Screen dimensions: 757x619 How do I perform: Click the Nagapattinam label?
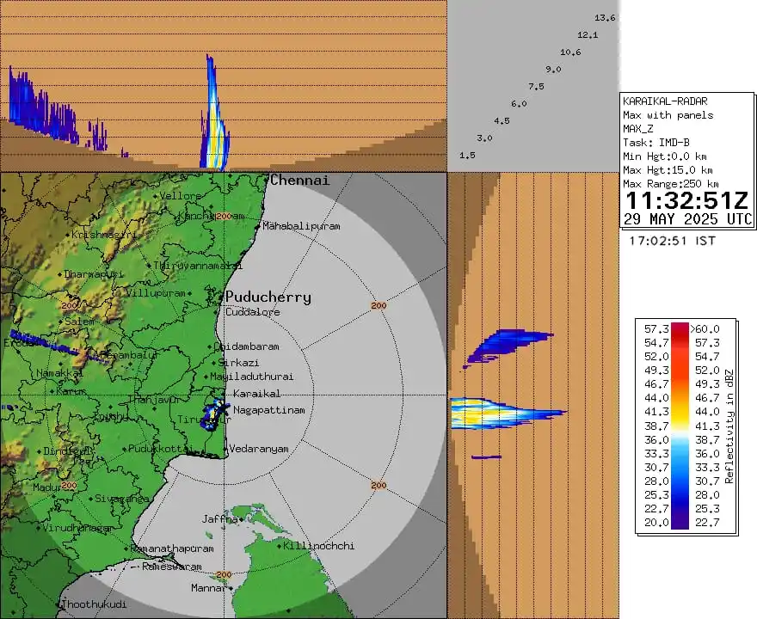point(269,410)
